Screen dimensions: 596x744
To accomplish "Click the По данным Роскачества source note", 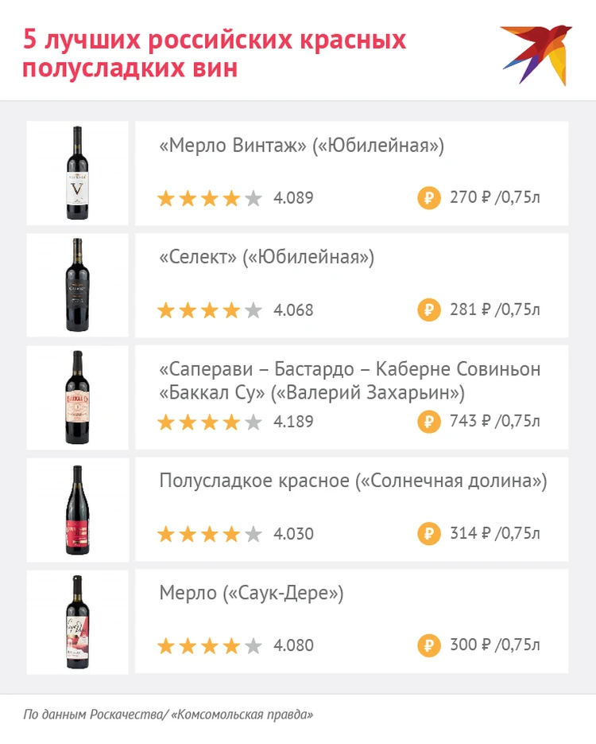I will [x=168, y=715].
